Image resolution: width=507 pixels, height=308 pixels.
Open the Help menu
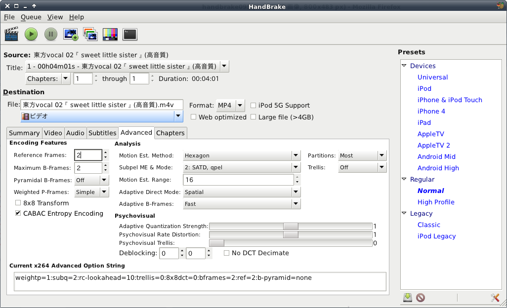click(77, 17)
